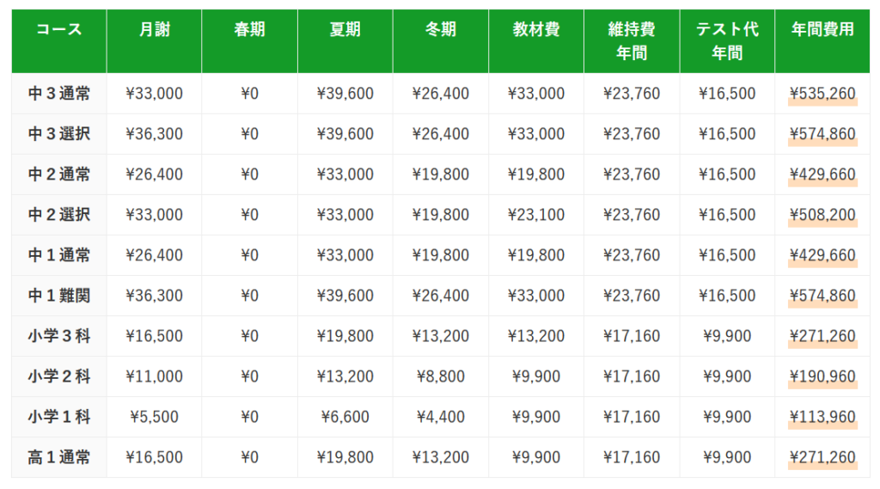Select 小学2科 monthly fee ¥11,000
Image resolution: width=880 pixels, height=489 pixels.
click(x=155, y=376)
